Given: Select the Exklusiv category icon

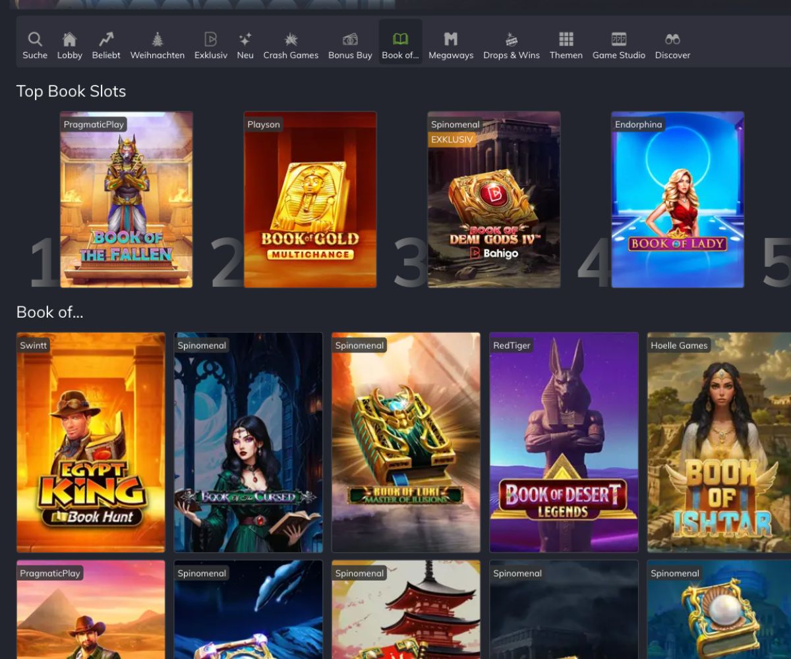Looking at the screenshot, I should click(211, 40).
